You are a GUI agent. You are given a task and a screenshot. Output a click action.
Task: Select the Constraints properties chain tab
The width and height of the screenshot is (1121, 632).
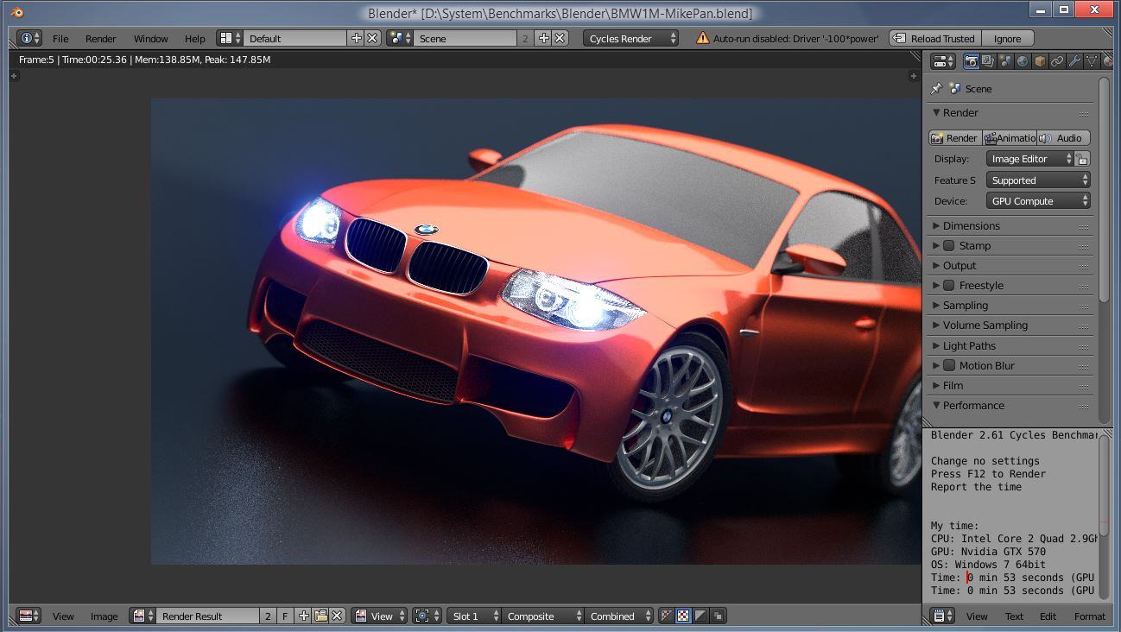point(1057,61)
